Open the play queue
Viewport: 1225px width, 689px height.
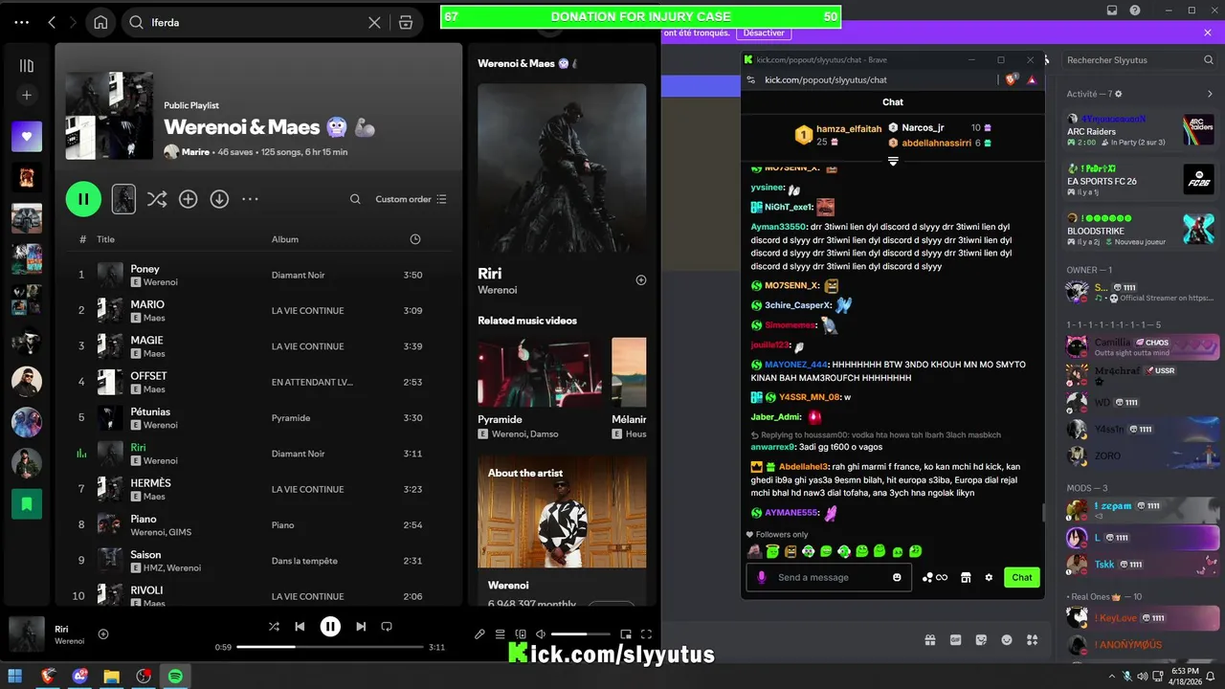[x=501, y=633]
